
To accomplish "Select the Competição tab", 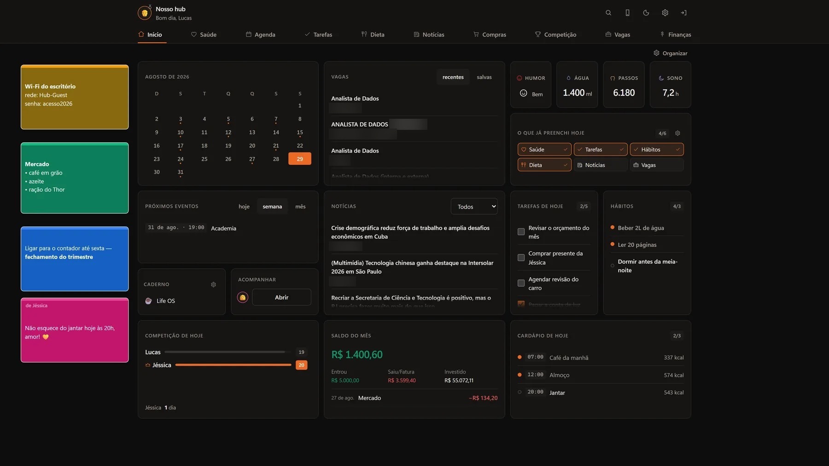I will [x=555, y=35].
